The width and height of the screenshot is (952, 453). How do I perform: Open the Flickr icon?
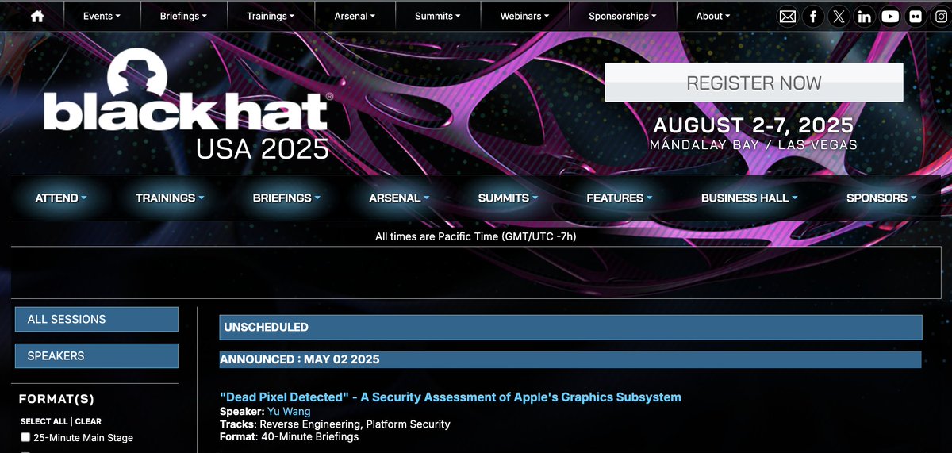[x=916, y=16]
